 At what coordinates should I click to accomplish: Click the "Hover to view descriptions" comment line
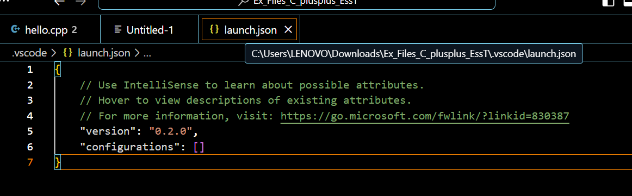245,100
